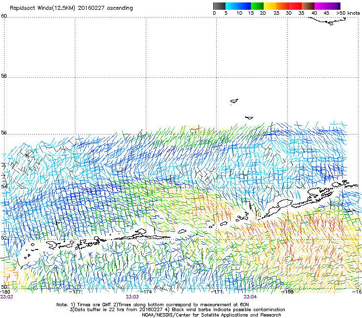Viewport: 362px width, 318px height.
Task: Click the '-180' longitude axis label
Action: coord(5,292)
